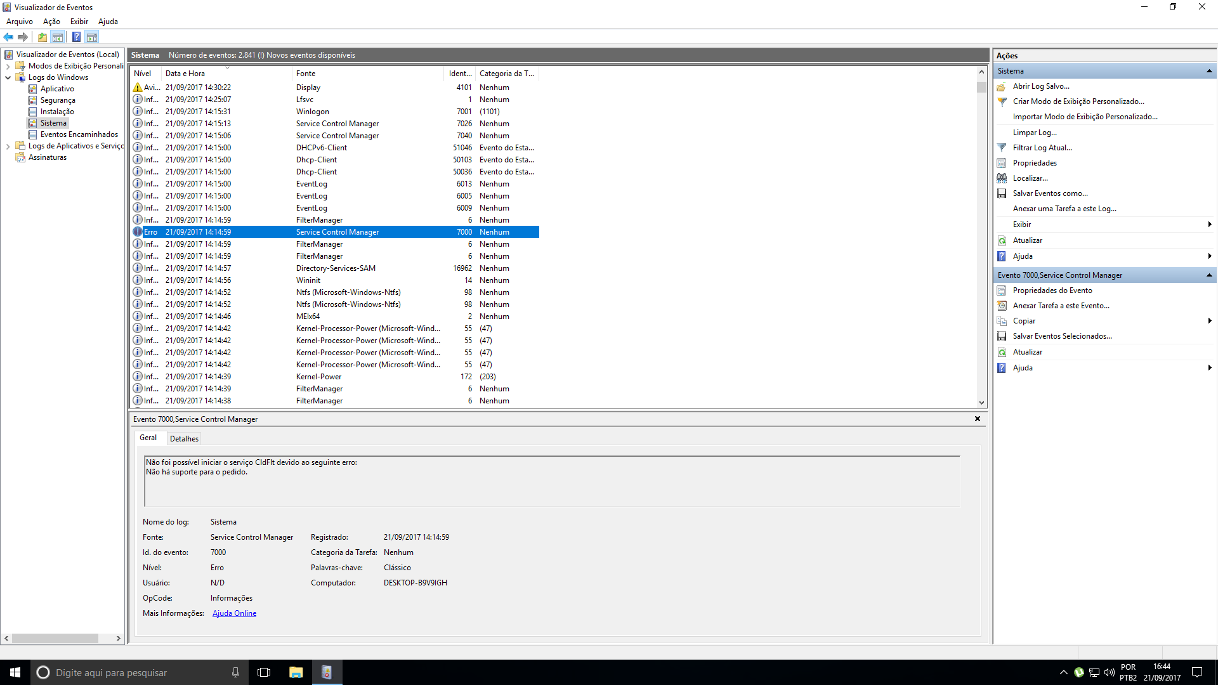Select the Winlogon event row 7001
The height and width of the screenshot is (685, 1218).
(x=335, y=112)
